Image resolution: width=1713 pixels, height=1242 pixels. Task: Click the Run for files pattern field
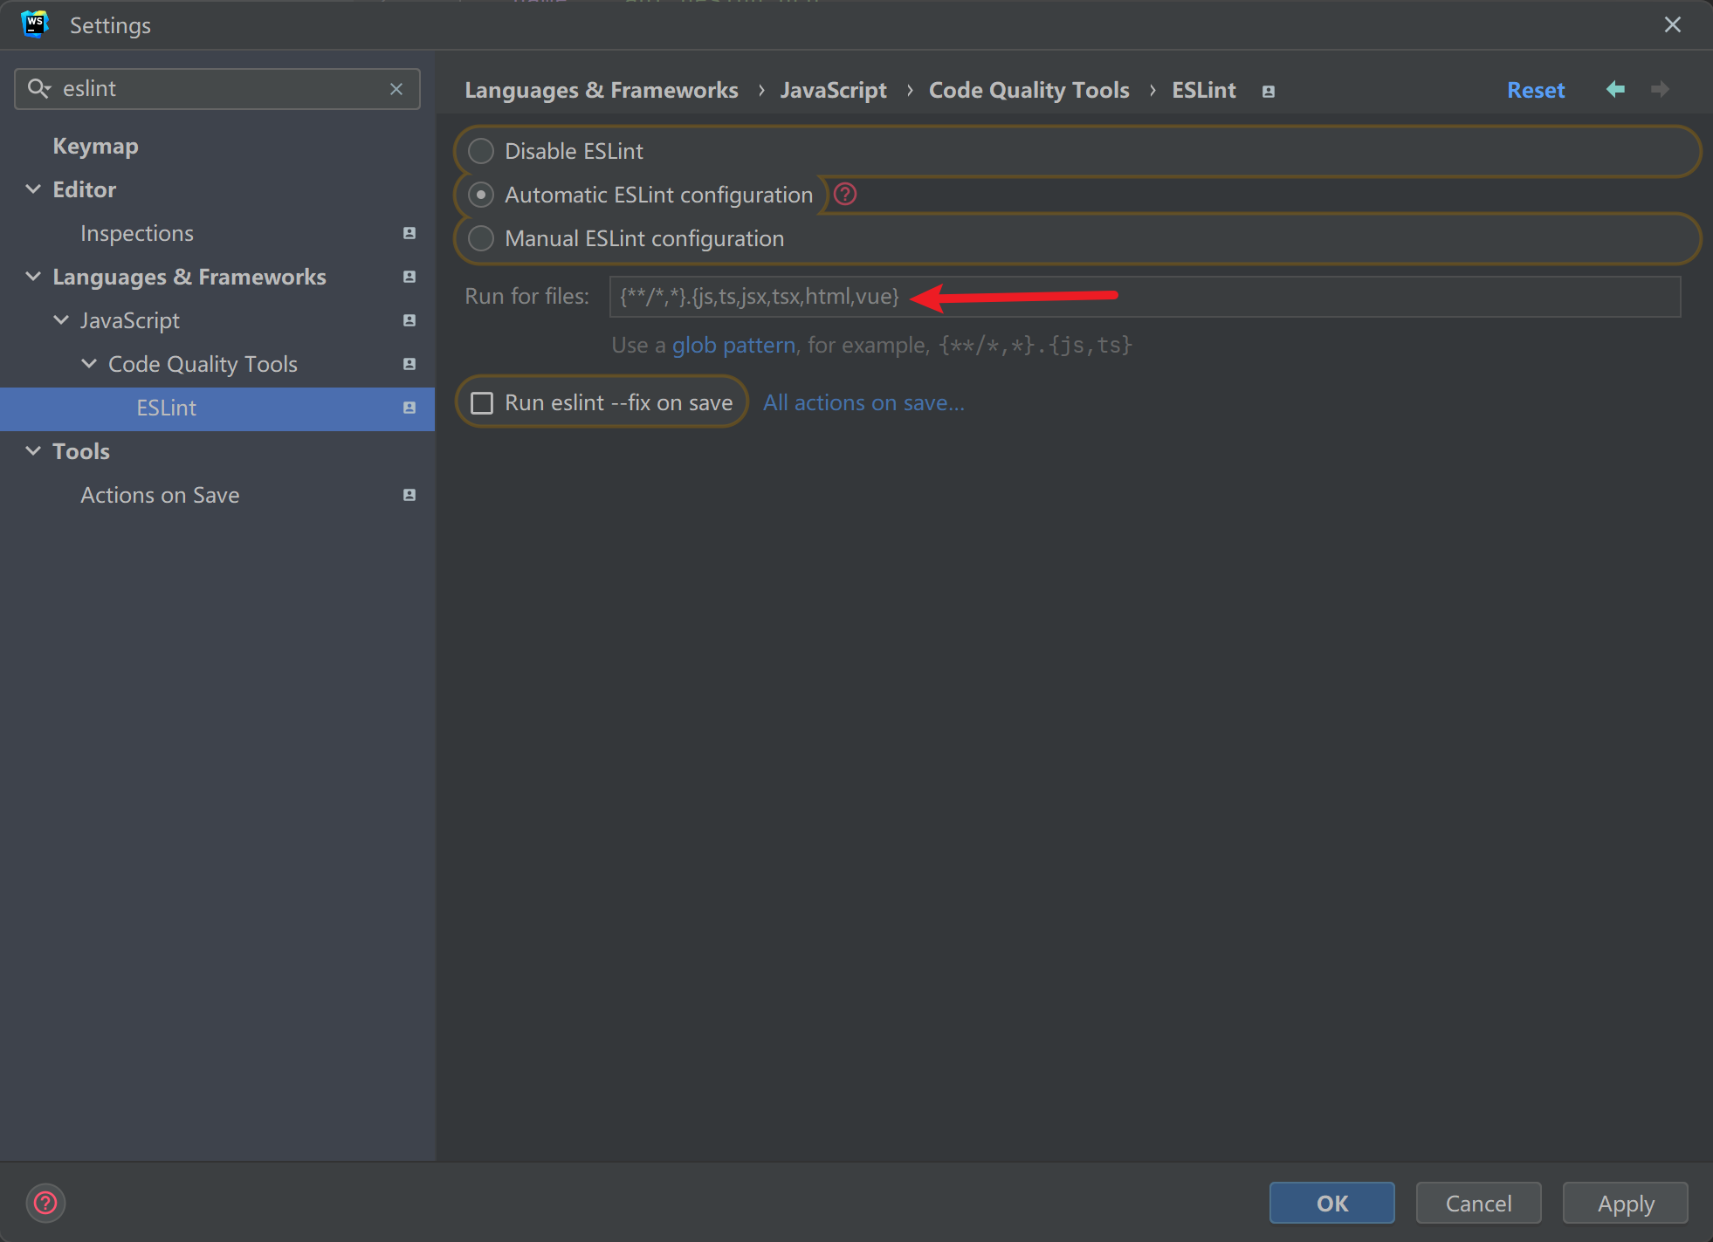[1145, 297]
